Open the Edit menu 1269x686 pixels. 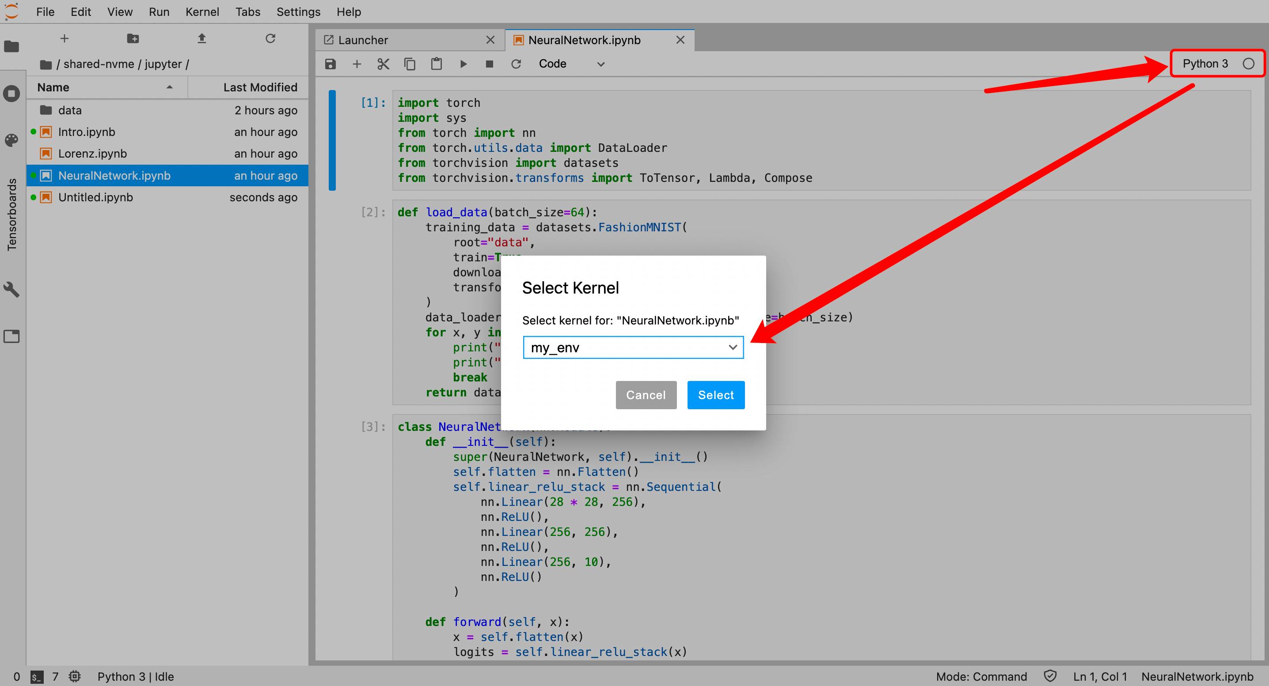[81, 12]
